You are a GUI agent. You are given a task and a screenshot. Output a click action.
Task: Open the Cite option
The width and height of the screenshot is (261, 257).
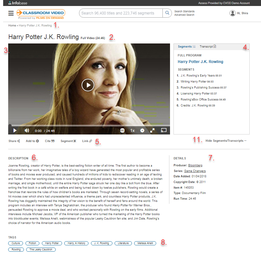(49, 141)
